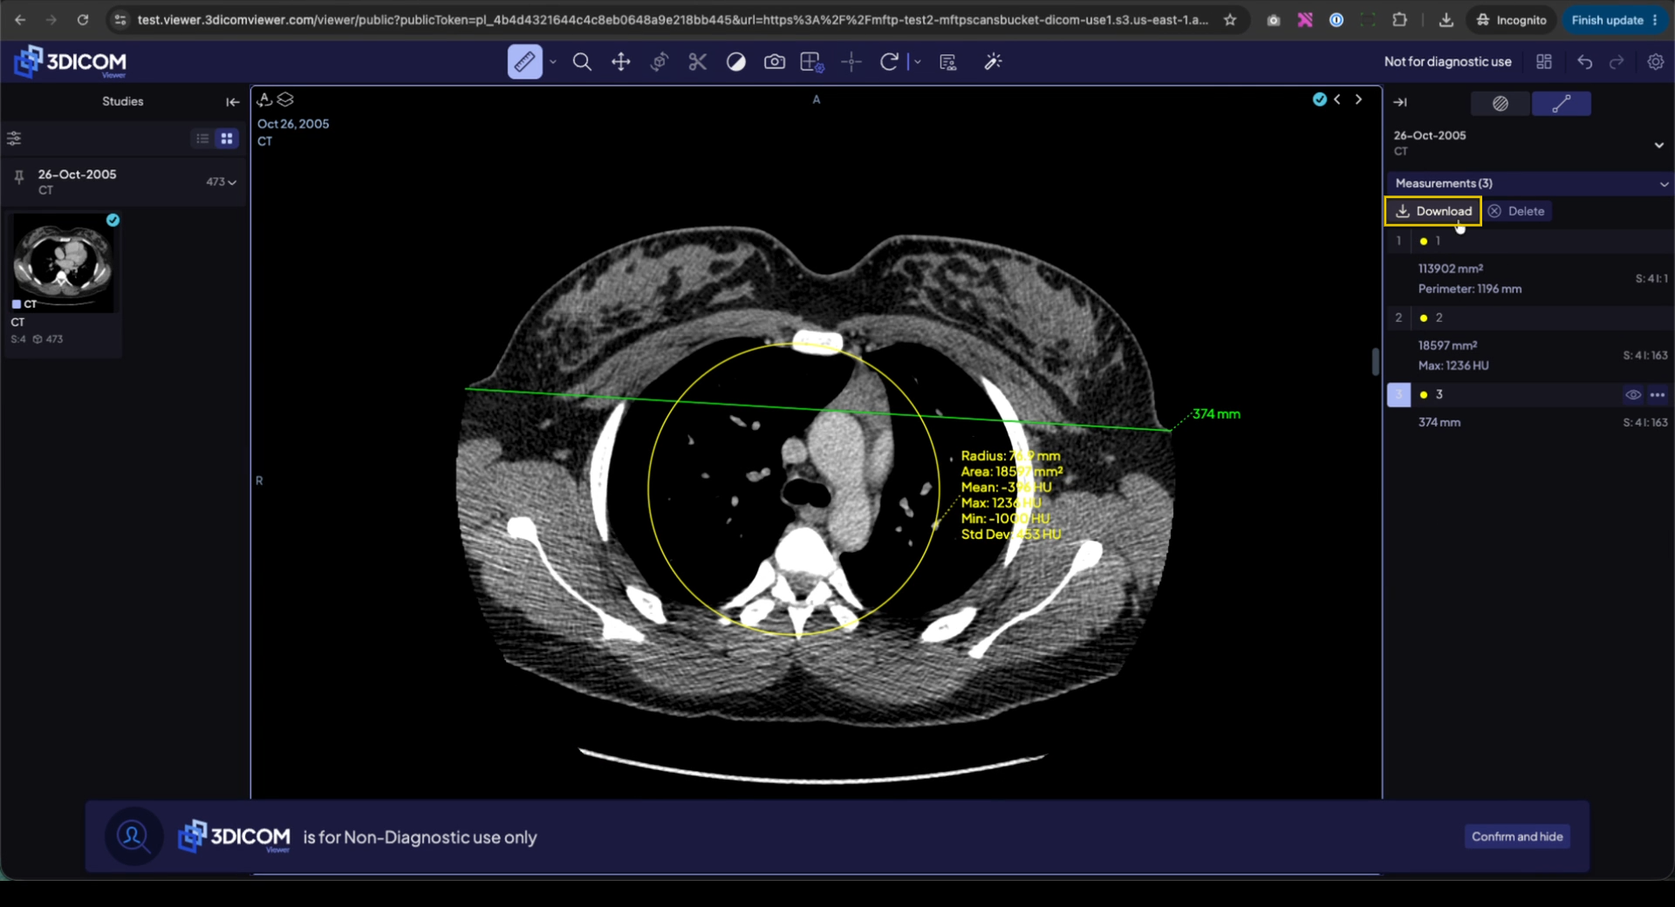Switch to the measurements line tab
The image size is (1675, 907).
click(1562, 104)
